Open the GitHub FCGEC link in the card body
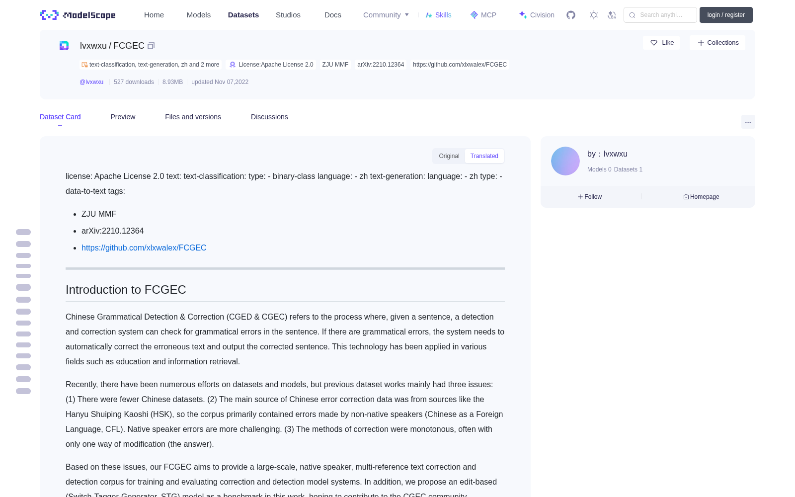The height and width of the screenshot is (497, 795). point(144,248)
